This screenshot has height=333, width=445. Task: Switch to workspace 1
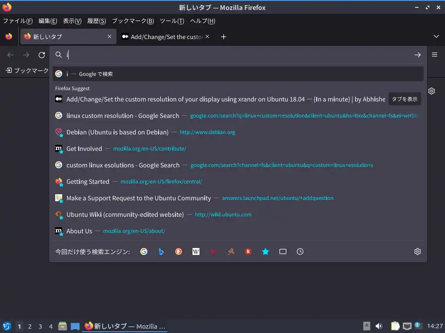(x=19, y=326)
